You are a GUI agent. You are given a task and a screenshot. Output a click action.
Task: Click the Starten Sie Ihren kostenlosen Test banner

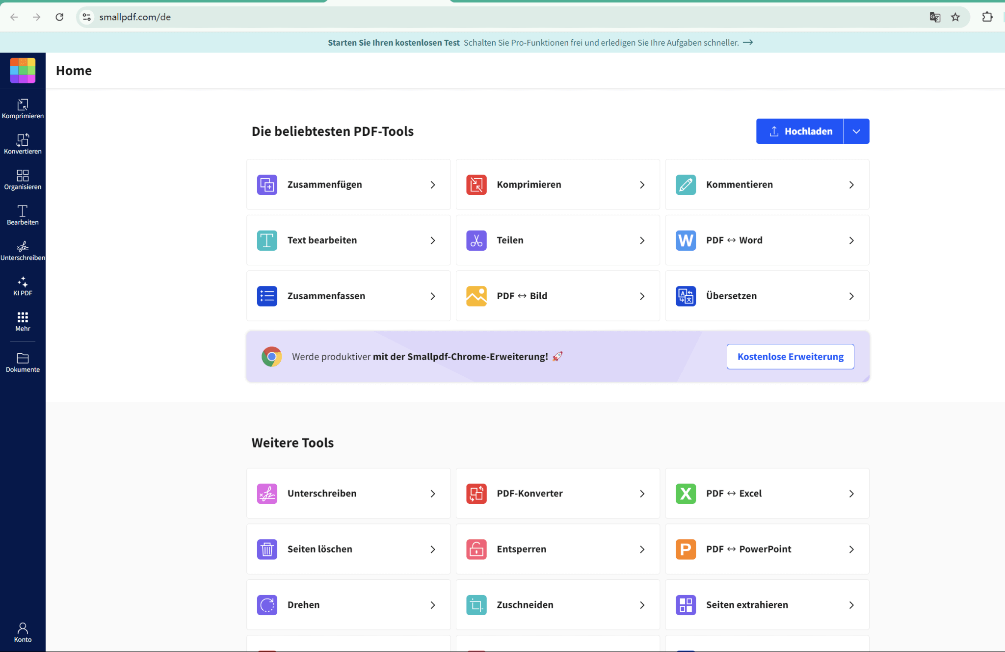coord(394,43)
